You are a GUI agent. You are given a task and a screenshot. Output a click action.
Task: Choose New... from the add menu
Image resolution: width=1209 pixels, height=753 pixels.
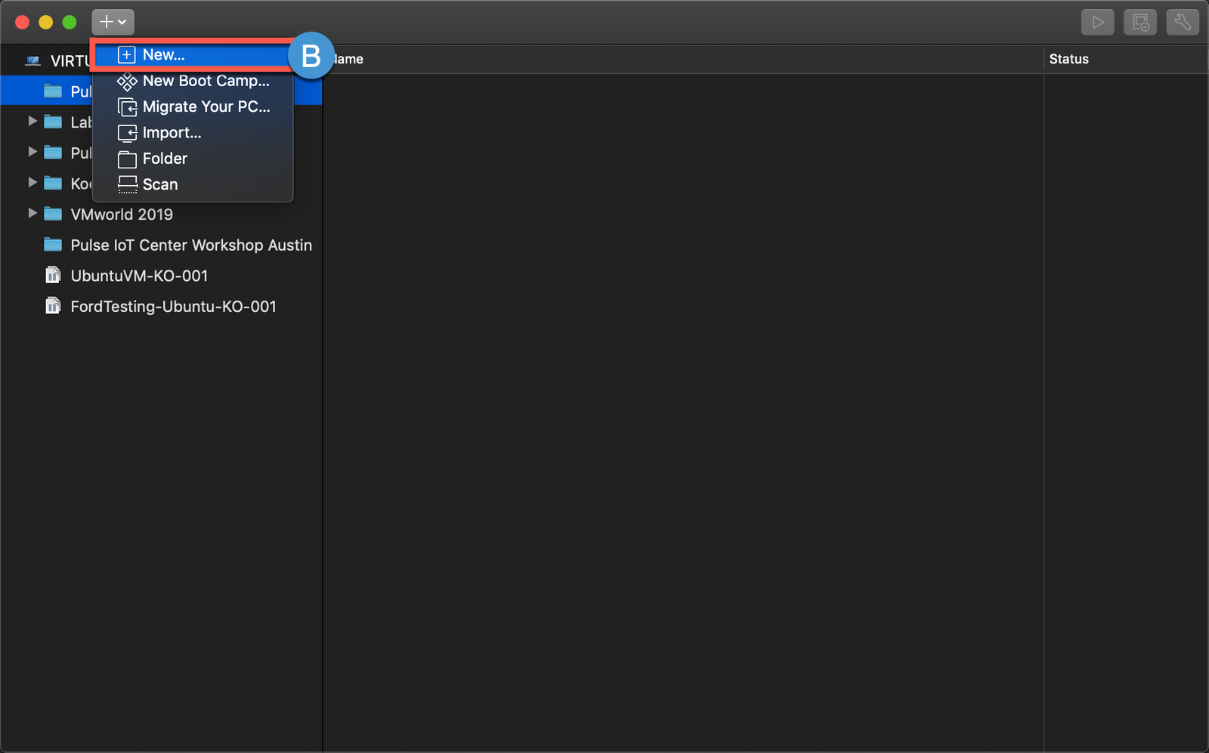click(x=164, y=55)
